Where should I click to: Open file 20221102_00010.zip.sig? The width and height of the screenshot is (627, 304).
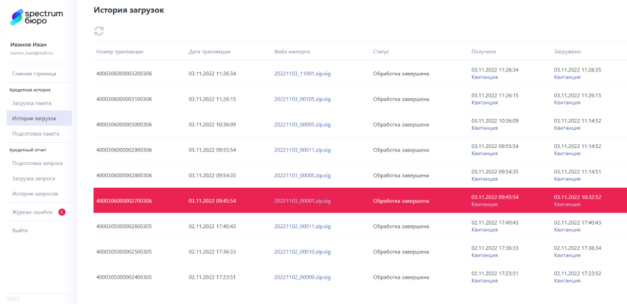[x=302, y=251]
